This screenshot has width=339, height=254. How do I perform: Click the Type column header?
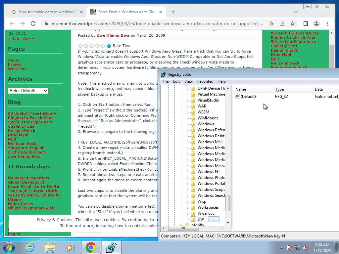[293, 89]
